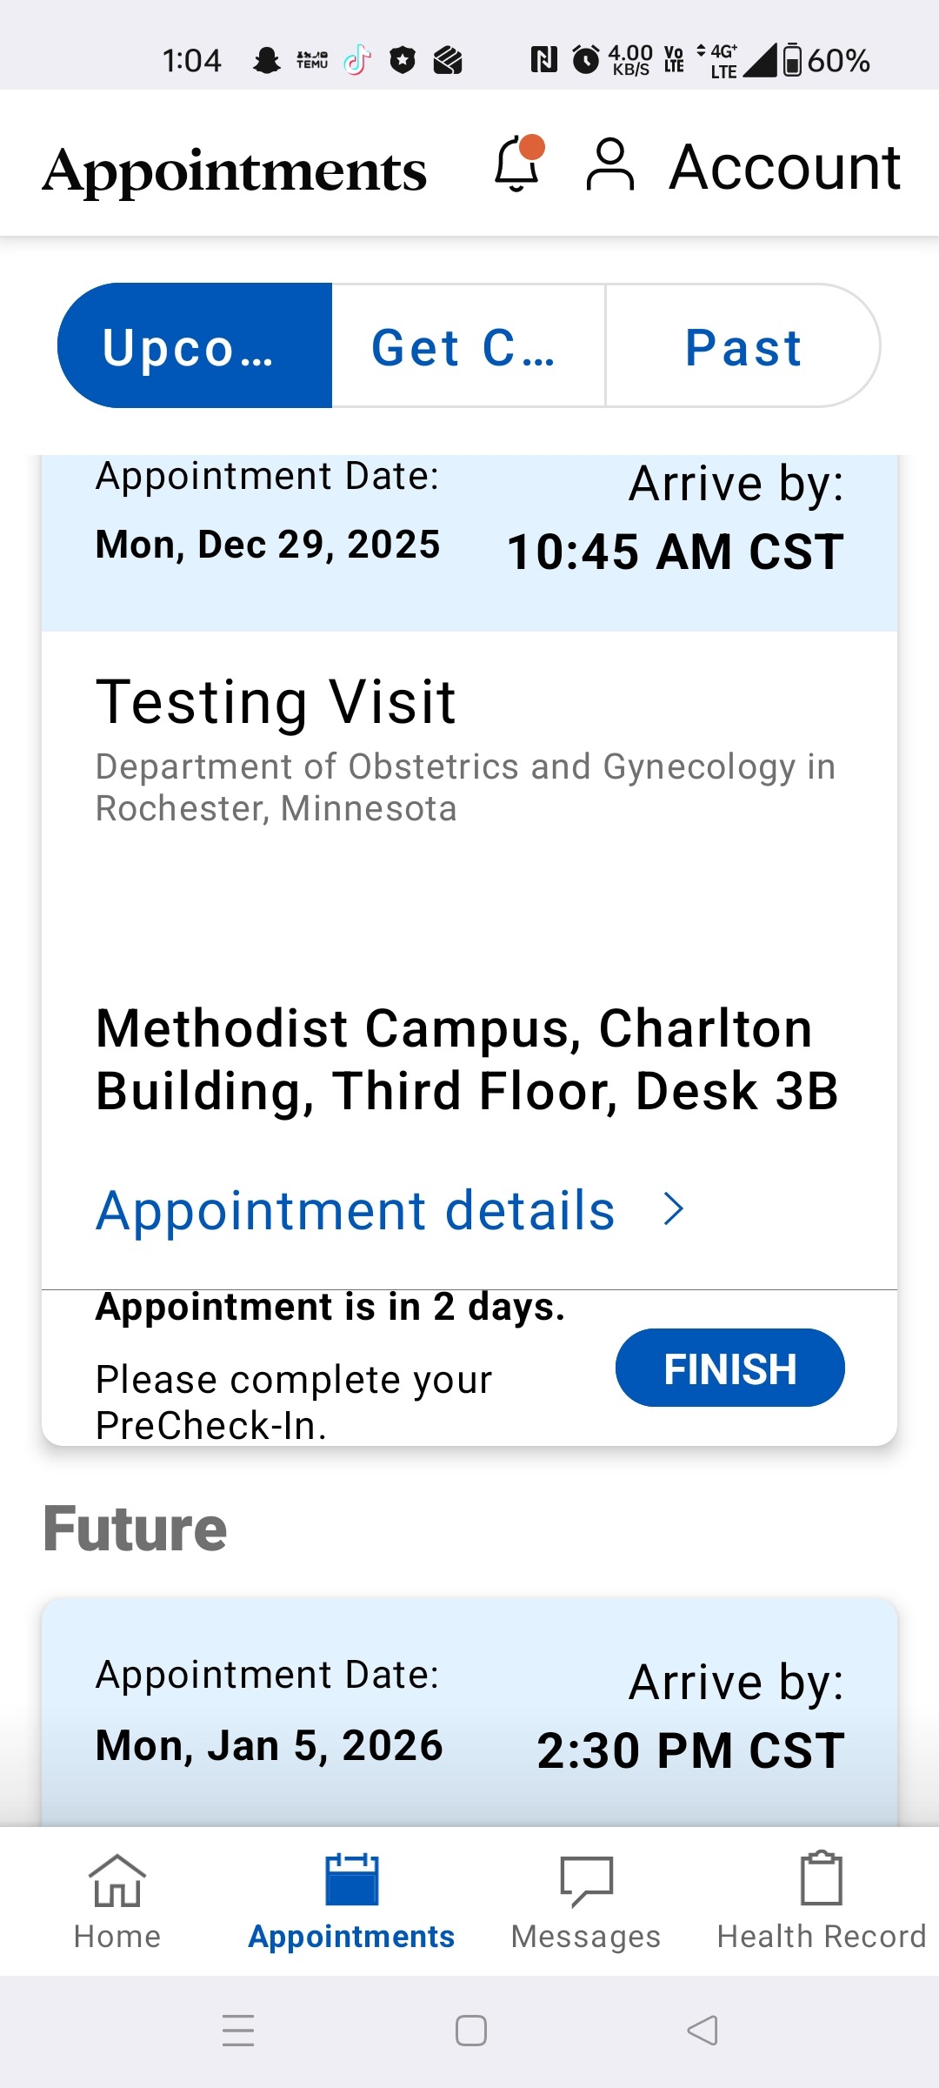This screenshot has width=939, height=2088.
Task: Tap the Android back navigation icon
Action: tap(703, 2031)
